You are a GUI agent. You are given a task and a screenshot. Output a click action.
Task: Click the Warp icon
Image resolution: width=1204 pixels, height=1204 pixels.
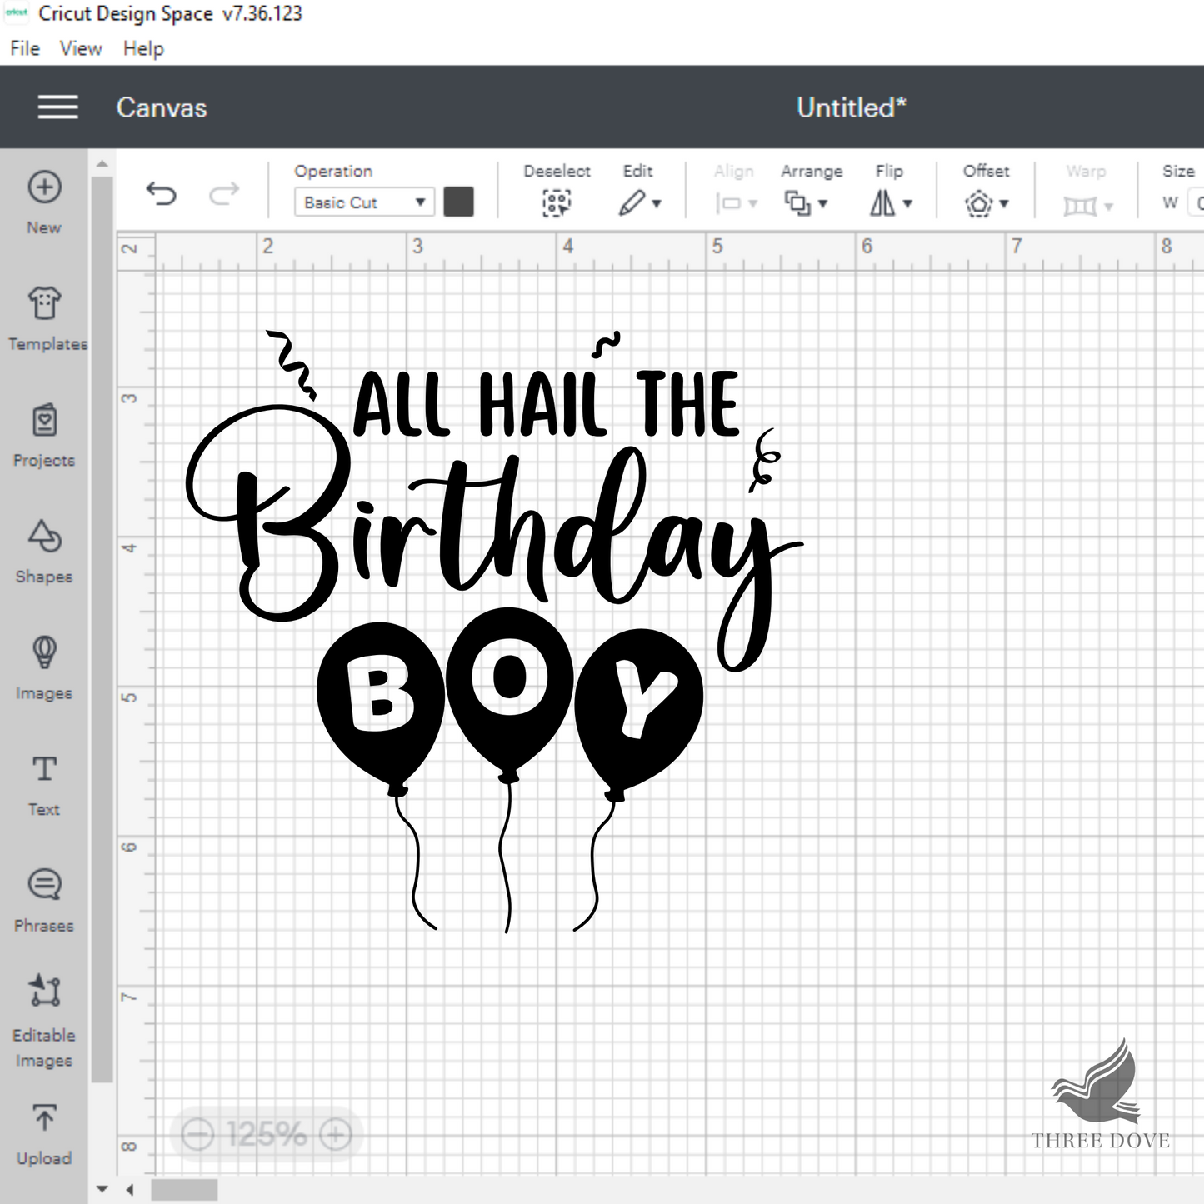tap(1081, 206)
